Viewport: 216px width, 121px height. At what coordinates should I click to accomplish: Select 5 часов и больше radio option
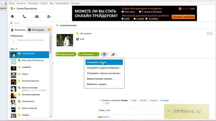pyautogui.click(x=140, y=12)
